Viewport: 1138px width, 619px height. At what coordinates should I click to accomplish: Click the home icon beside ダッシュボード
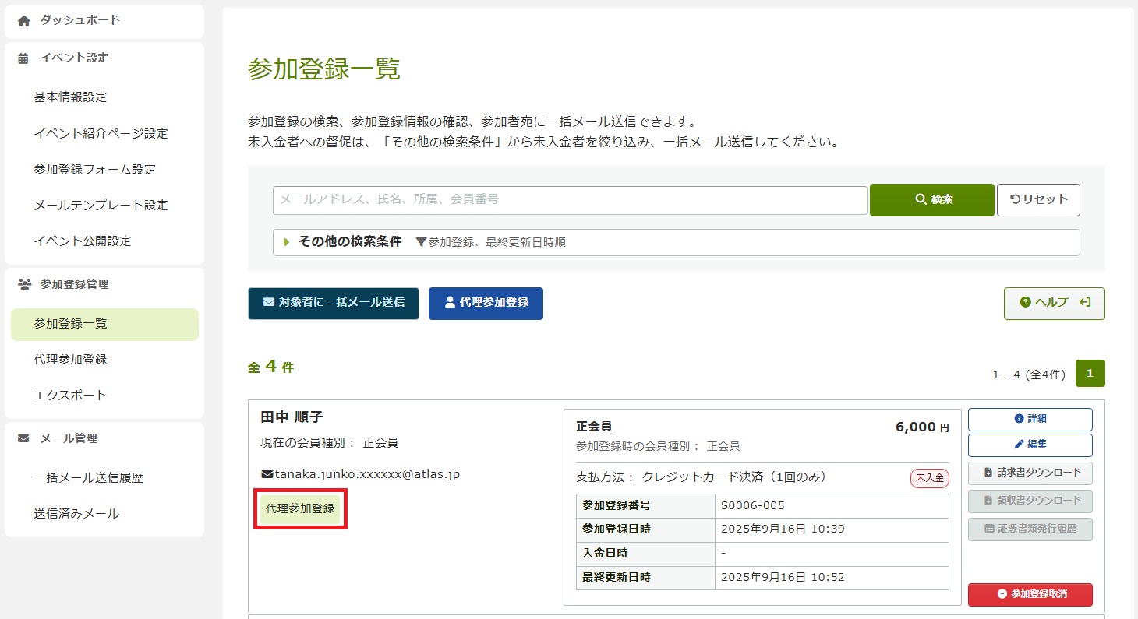pos(23,21)
